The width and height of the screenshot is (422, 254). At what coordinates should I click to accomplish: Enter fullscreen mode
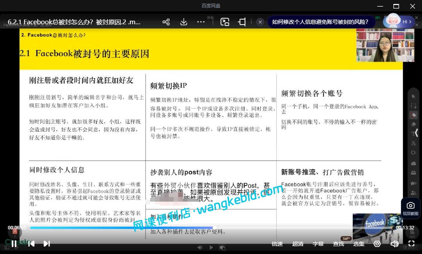click(x=411, y=243)
